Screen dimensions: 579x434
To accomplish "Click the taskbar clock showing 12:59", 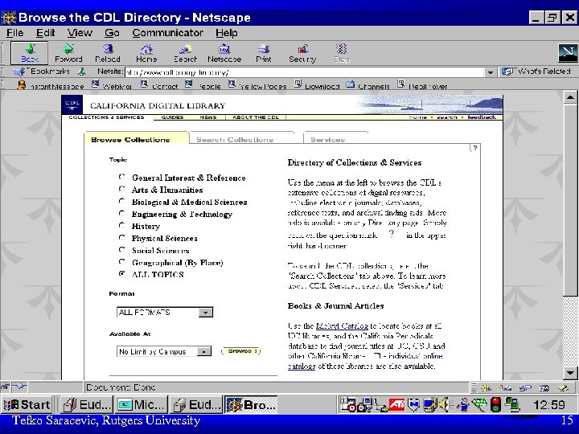I will pos(548,405).
